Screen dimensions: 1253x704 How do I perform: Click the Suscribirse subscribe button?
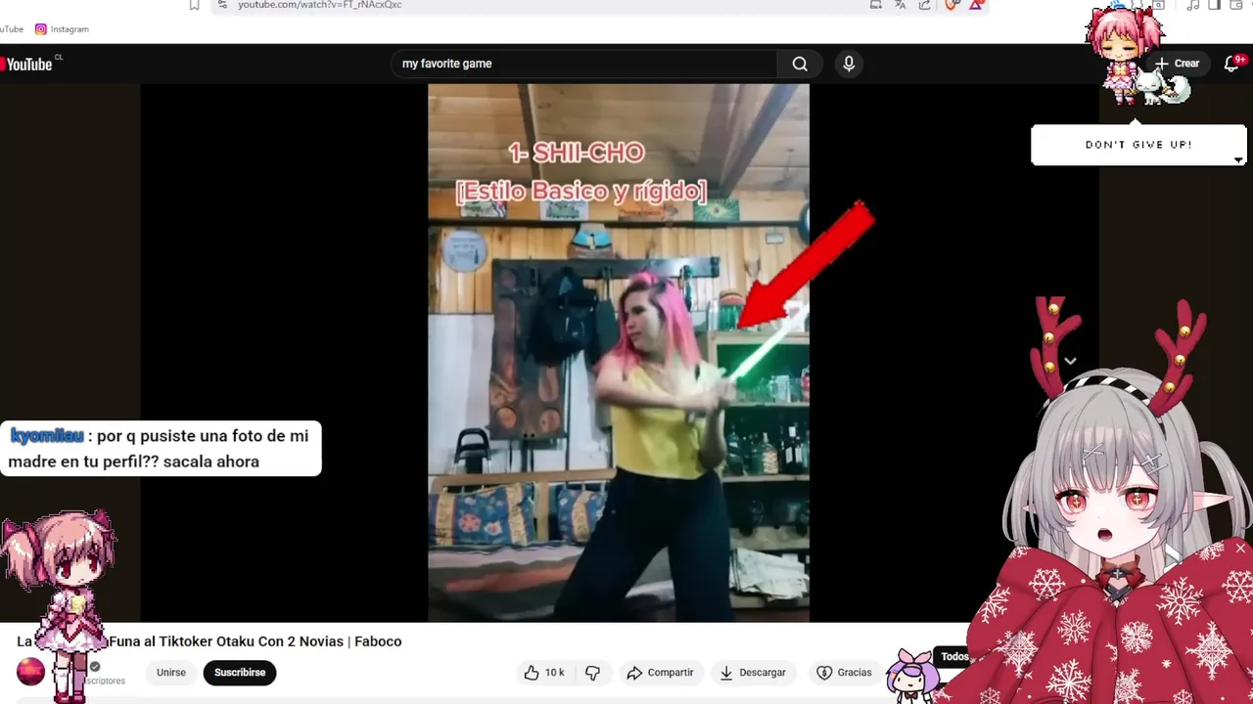click(x=240, y=673)
